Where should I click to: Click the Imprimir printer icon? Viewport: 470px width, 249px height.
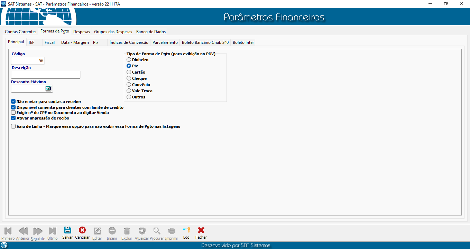coord(172,231)
